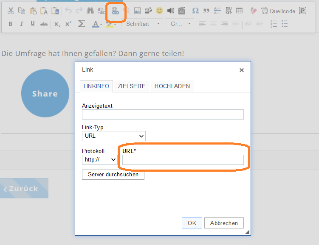This screenshot has width=319, height=245.
Task: Click the Insert Image icon
Action: click(137, 11)
